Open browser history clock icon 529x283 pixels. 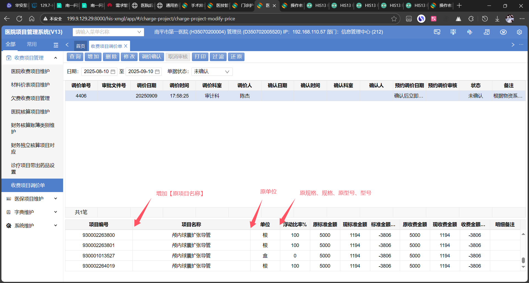[x=485, y=19]
